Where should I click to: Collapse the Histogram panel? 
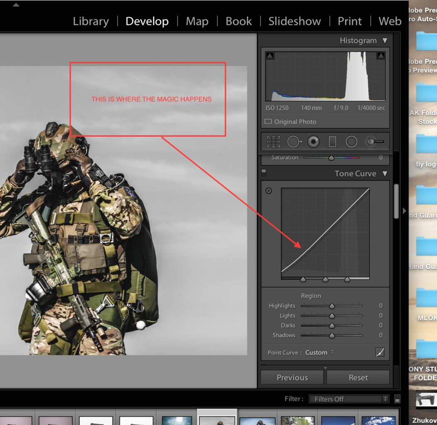point(385,41)
